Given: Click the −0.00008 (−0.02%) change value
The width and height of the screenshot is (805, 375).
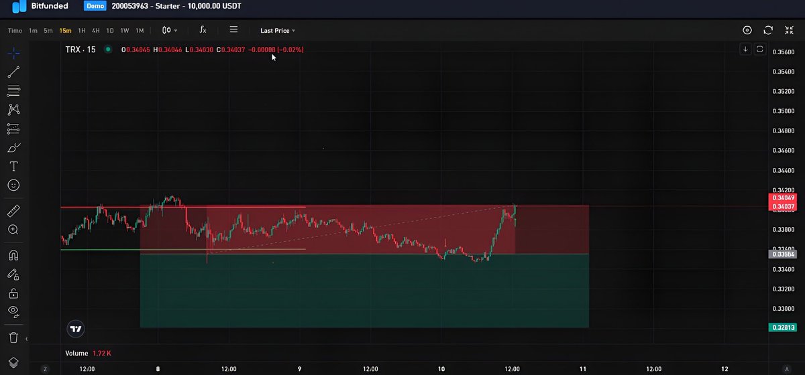Looking at the screenshot, I should click(276, 50).
